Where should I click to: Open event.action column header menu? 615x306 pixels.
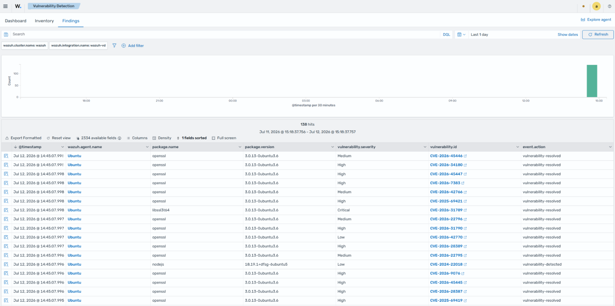pos(610,147)
